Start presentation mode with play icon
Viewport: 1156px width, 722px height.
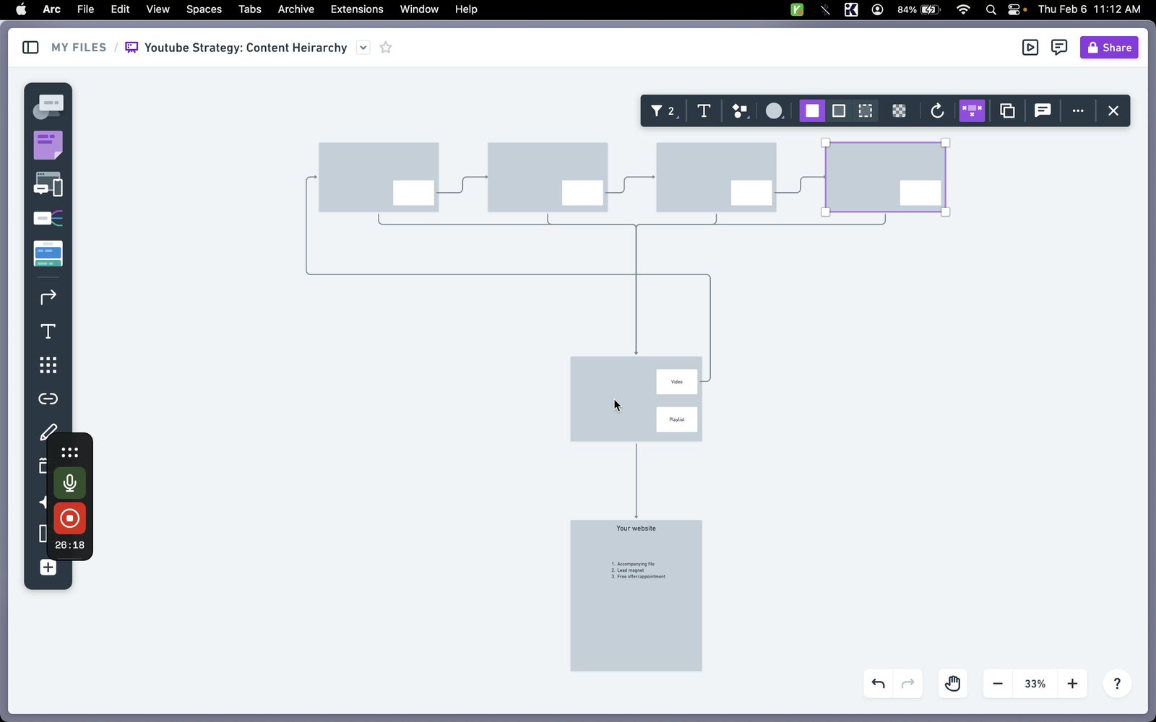[1030, 48]
